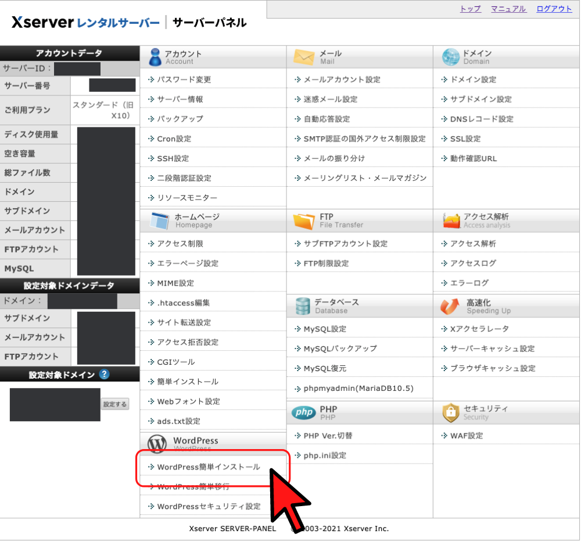The width and height of the screenshot is (581, 541).
Task: Click the Account section person icon
Action: [x=155, y=57]
